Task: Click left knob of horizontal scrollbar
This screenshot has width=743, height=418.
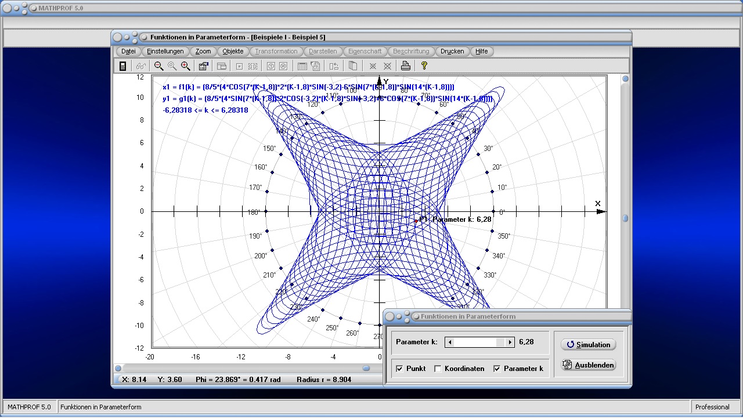Action: pyautogui.click(x=118, y=368)
